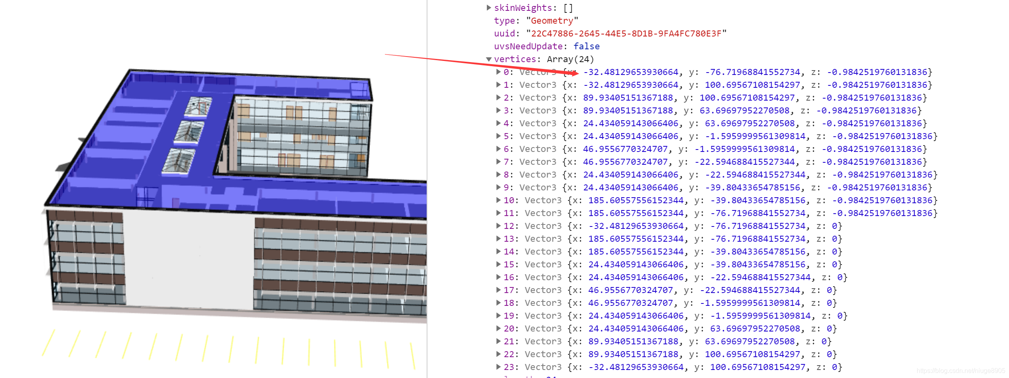Click the vertices property name

click(x=515, y=59)
